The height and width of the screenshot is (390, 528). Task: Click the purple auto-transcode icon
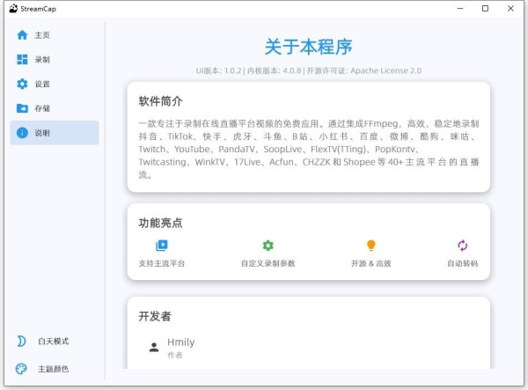pos(463,246)
